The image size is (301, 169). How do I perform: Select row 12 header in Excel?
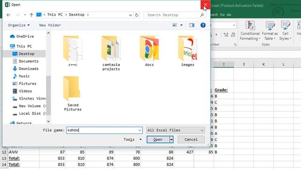[4, 152]
